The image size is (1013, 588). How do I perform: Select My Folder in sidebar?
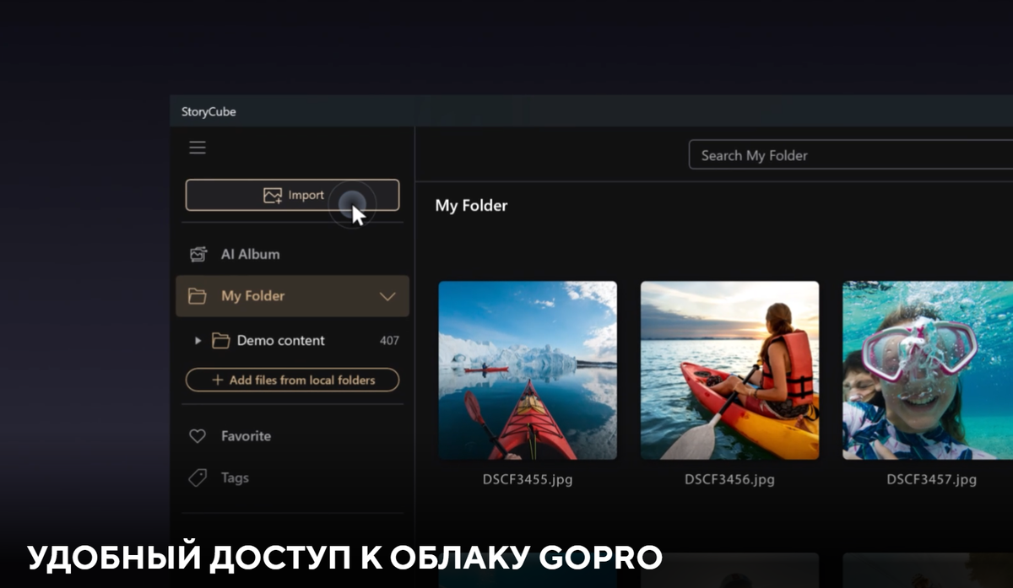[x=292, y=296]
